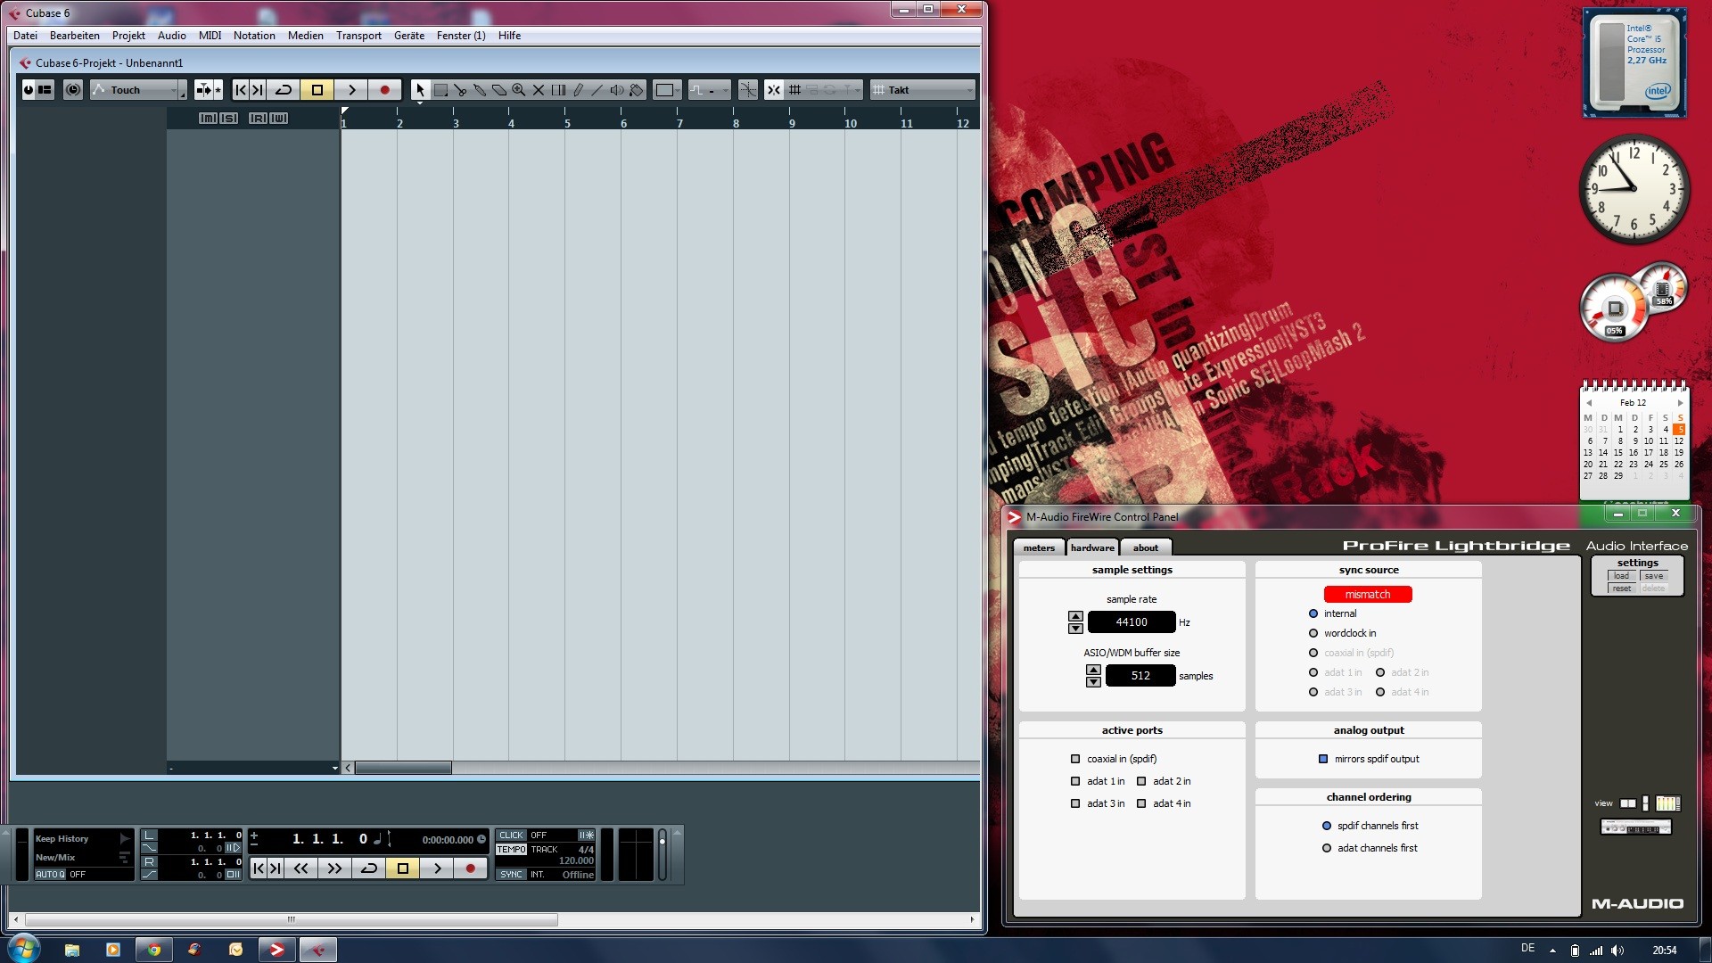Go to previous marker in project toolbar
Image resolution: width=1712 pixels, height=963 pixels.
[x=241, y=90]
